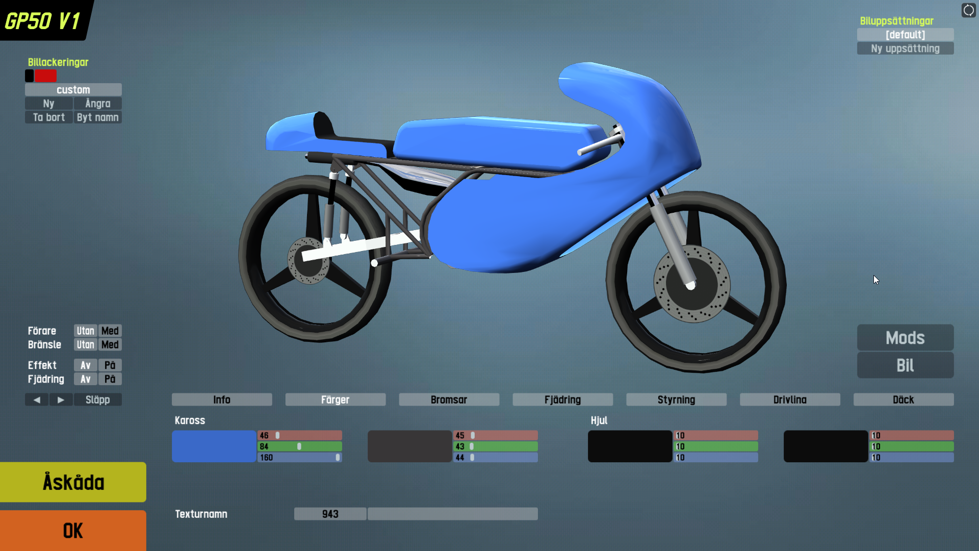The height and width of the screenshot is (551, 979).
Task: Click the orange OK button
Action: click(x=73, y=531)
